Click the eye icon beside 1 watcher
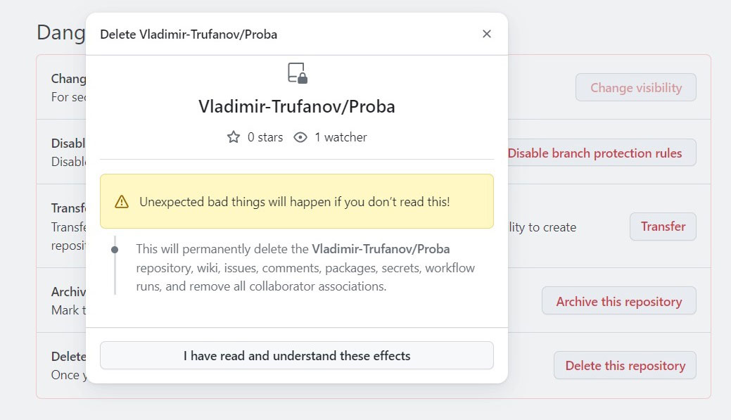This screenshot has height=420, width=731. click(x=300, y=137)
